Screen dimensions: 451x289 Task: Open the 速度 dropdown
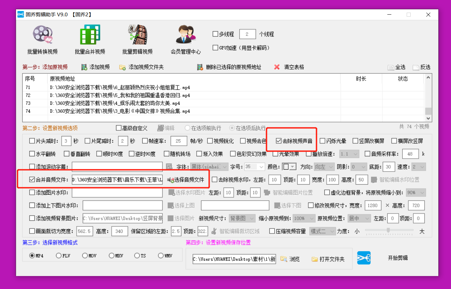pyautogui.click(x=418, y=167)
